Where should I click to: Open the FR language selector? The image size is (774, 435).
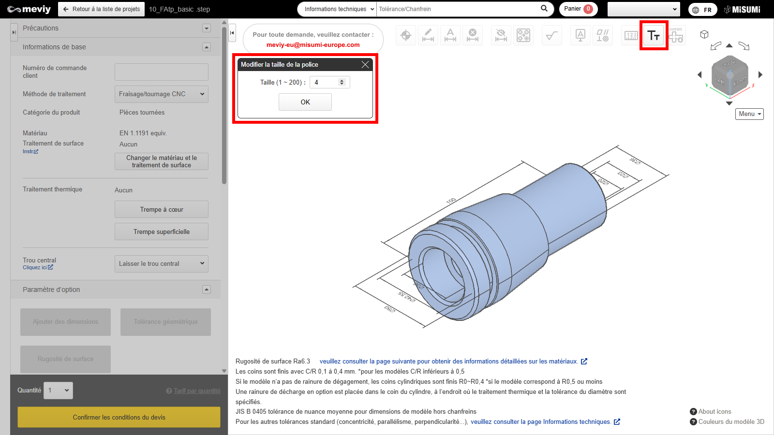click(x=702, y=10)
